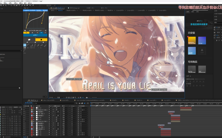Open Flow's graduation cap presets tab

pos(29,40)
